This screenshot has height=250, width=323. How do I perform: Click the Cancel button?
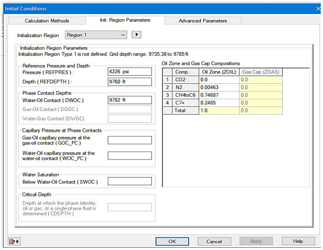pyautogui.click(x=214, y=241)
